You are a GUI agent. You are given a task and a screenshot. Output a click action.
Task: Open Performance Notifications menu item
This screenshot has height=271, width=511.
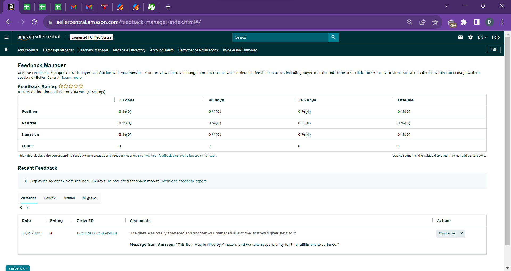198,50
